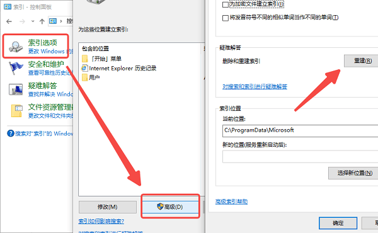This screenshot has width=378, height=233.
Task: Expand the address bar breadcrumb chevron
Action: click(61, 21)
